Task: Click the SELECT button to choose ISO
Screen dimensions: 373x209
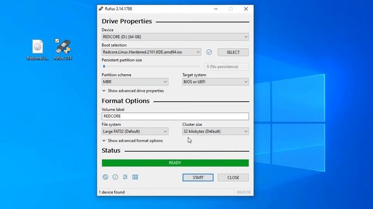Action: 233,52
